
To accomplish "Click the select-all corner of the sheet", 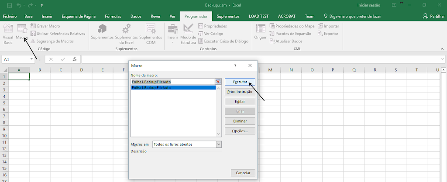I will tap(4, 70).
